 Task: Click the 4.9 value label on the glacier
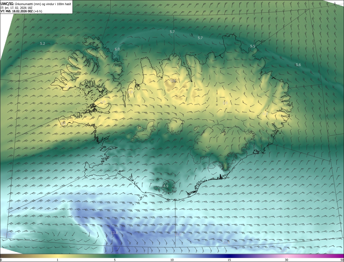coord(166,186)
